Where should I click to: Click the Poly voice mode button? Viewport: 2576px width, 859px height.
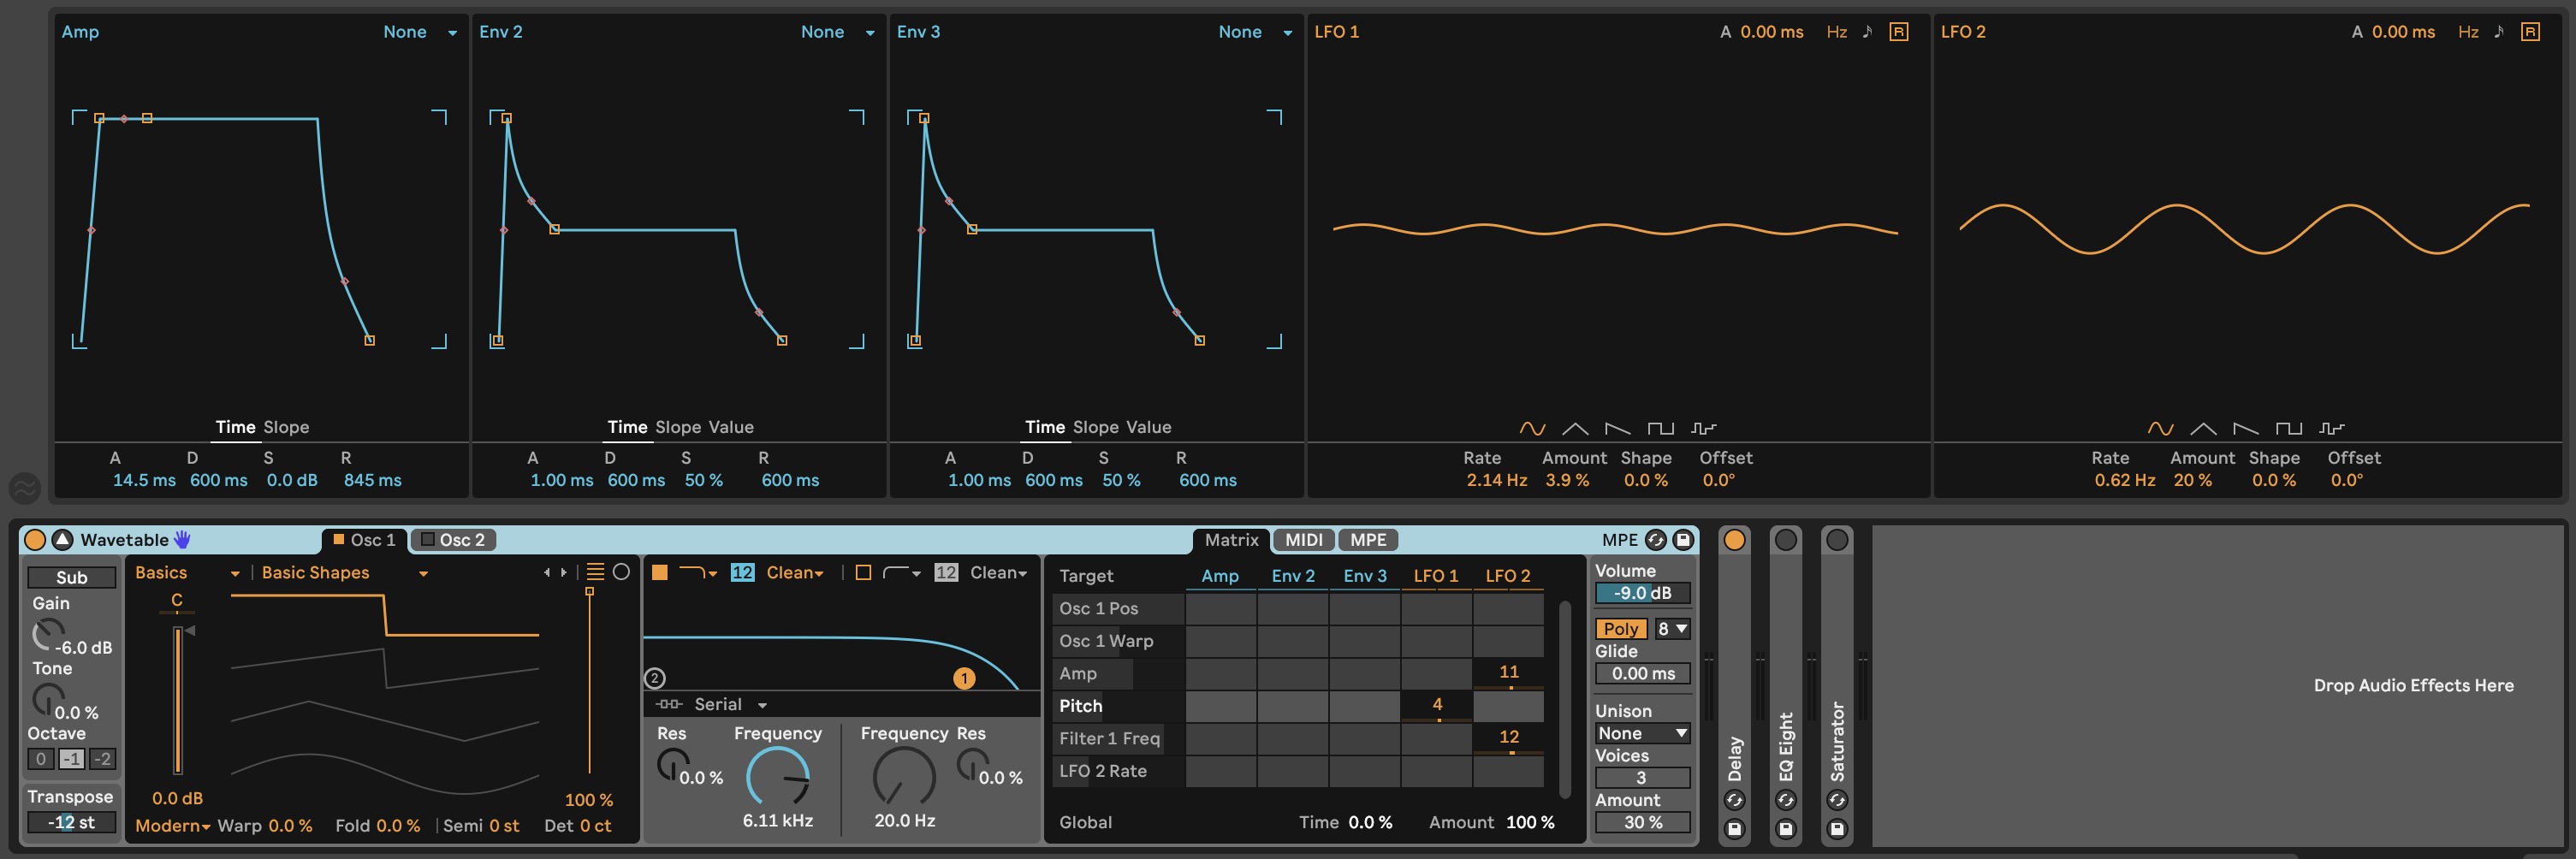click(x=1621, y=629)
